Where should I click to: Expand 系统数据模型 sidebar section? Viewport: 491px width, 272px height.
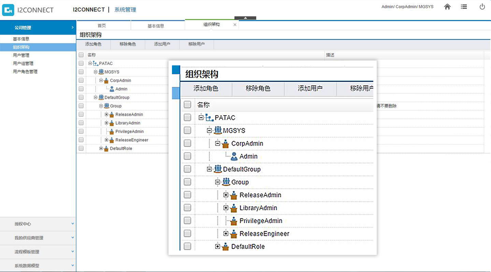(x=38, y=266)
